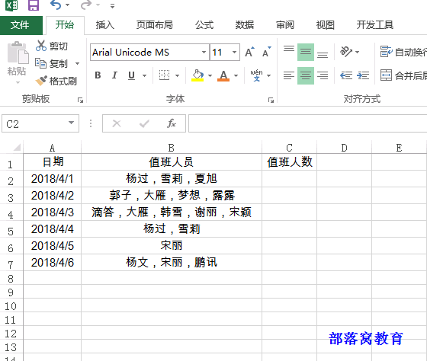Click the text orientation icon
Screen dimensions: 427x361
click(x=346, y=52)
